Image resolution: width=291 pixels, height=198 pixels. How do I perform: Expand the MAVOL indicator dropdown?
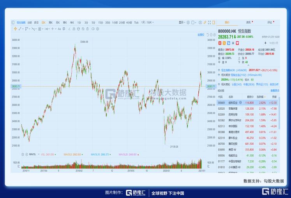click(x=39, y=154)
